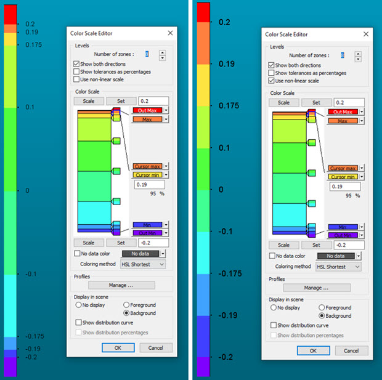
Task: Increase number of zones in left dialog
Action: [x=162, y=52]
